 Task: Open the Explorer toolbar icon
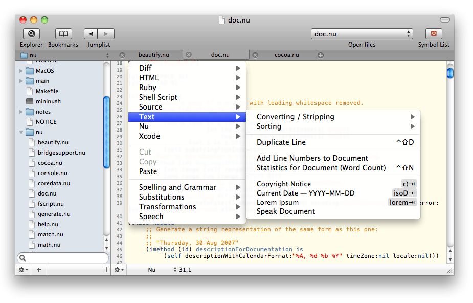click(31, 34)
